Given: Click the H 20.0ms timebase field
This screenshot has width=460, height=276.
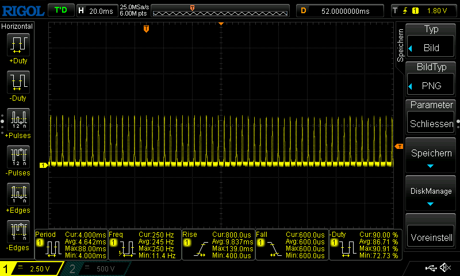Looking at the screenshot, I should click(97, 11).
